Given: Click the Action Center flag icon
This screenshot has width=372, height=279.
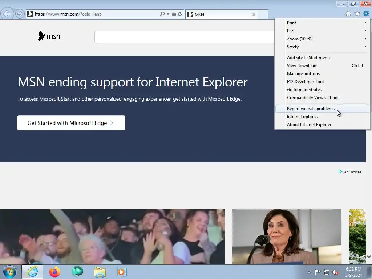Looking at the screenshot, I should [318, 272].
